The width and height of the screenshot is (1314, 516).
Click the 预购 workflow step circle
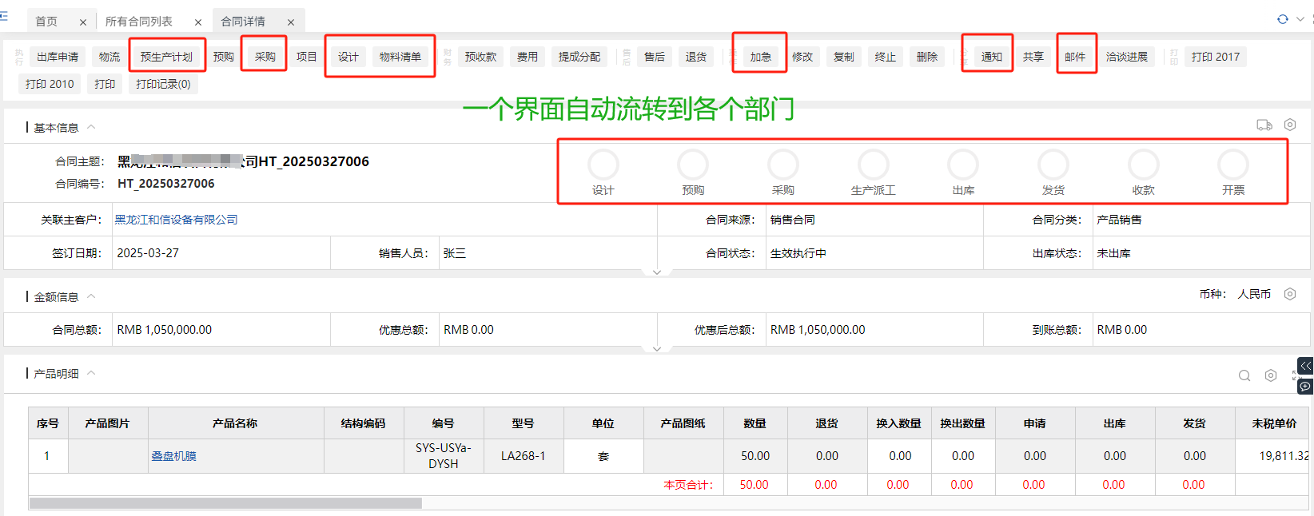point(693,165)
